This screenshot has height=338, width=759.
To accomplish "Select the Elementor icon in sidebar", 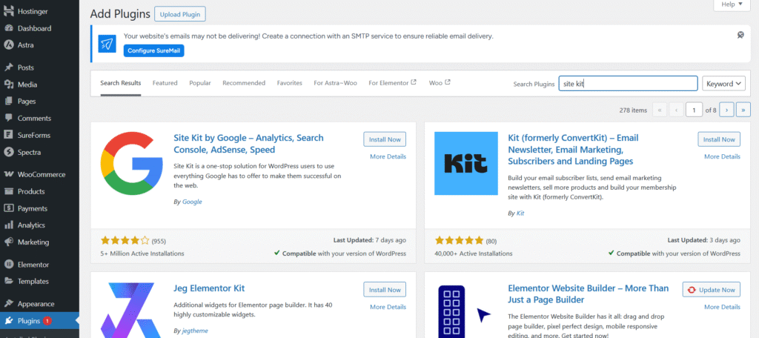I will [x=9, y=265].
